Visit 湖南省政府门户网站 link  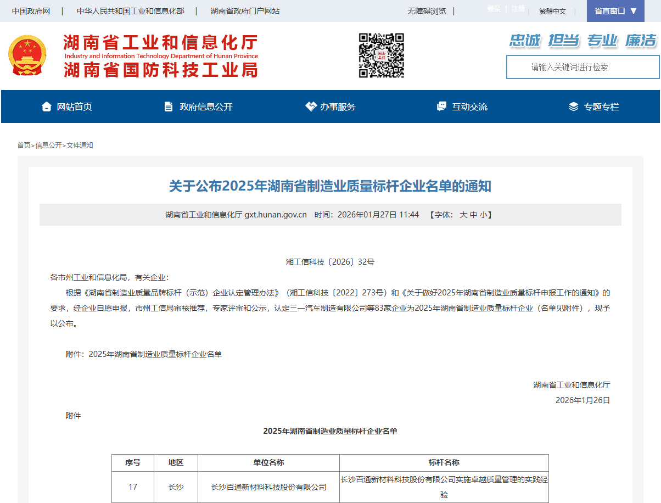[x=245, y=11]
